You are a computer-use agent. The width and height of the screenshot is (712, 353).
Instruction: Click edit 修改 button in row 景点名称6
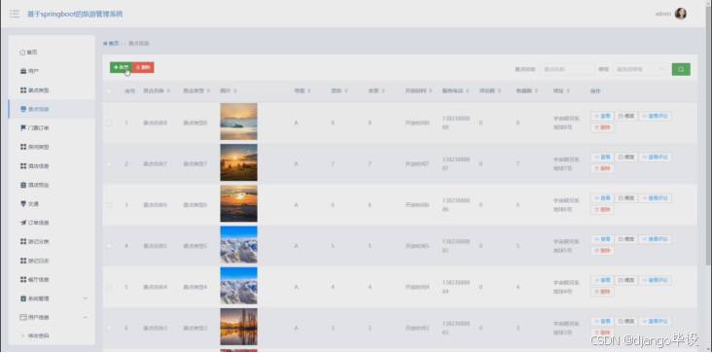(626, 198)
